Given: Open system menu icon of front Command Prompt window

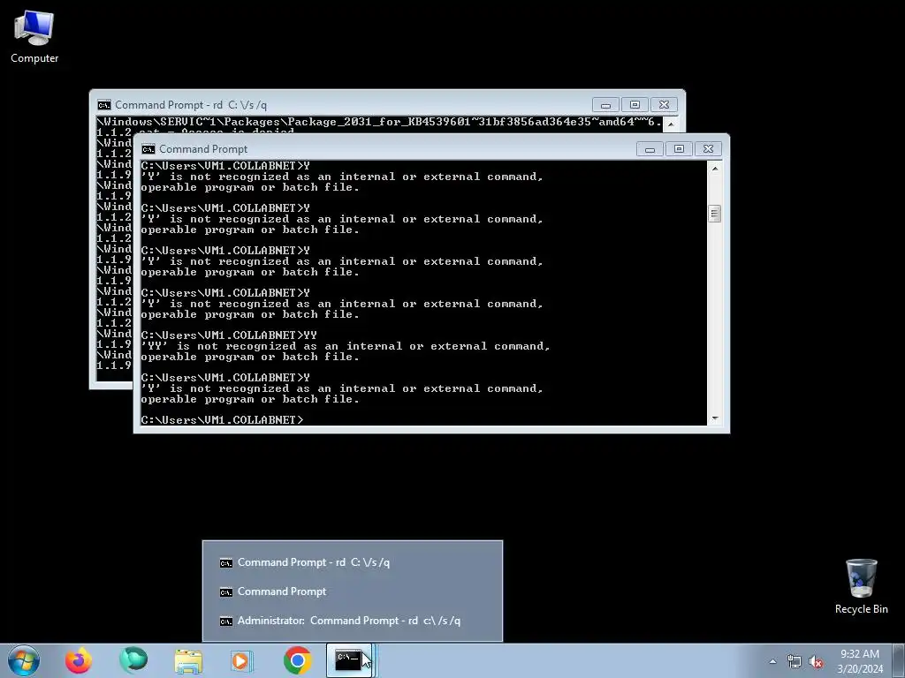Looking at the screenshot, I should pos(148,149).
